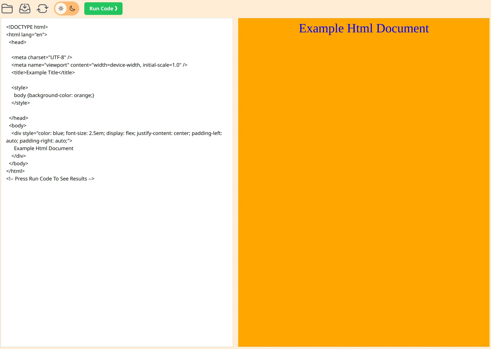491x349 pixels.
Task: Select the "Press Run Code To See Results" comment
Action: click(x=50, y=179)
